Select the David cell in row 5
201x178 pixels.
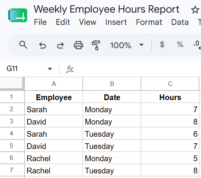54,146
